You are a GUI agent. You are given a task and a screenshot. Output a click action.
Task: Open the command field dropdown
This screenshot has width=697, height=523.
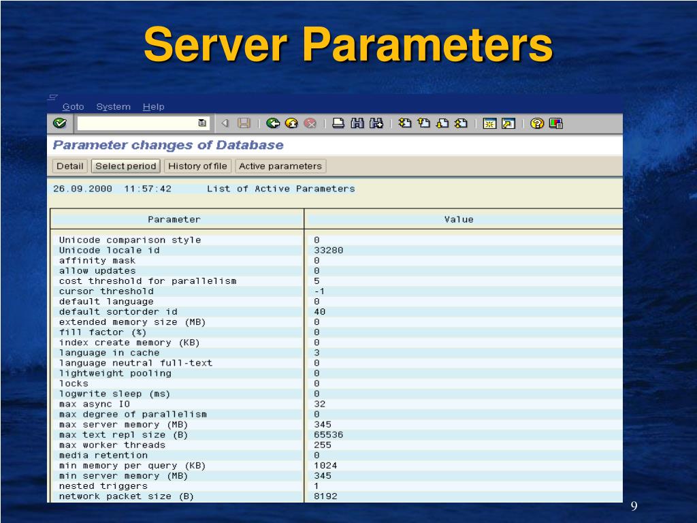pos(202,124)
